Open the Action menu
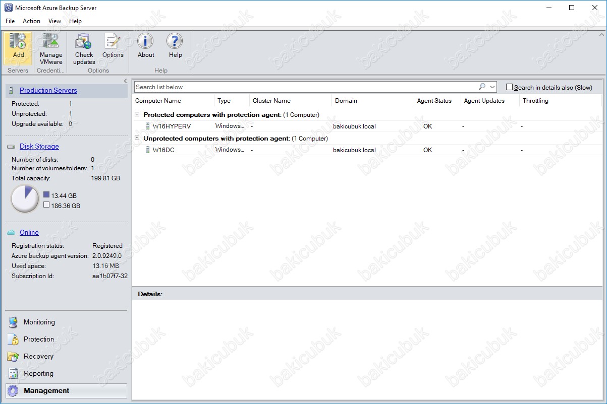The width and height of the screenshot is (607, 404). point(31,21)
